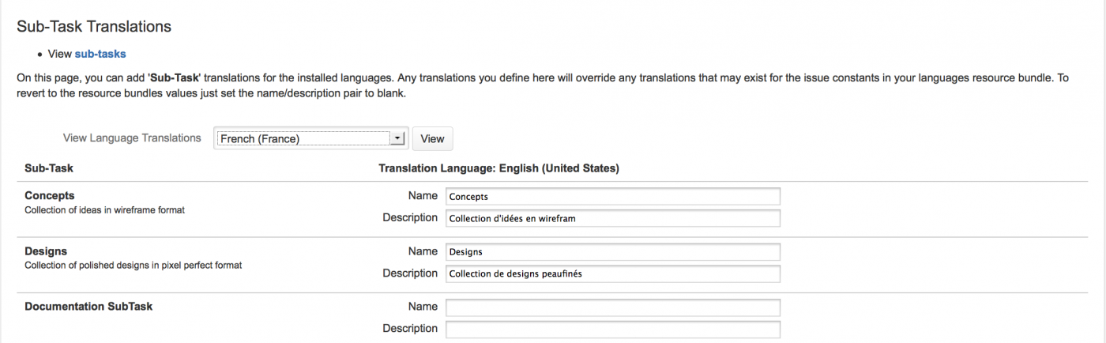Click the Documentation SubTask row title
1106x343 pixels.
click(x=88, y=306)
